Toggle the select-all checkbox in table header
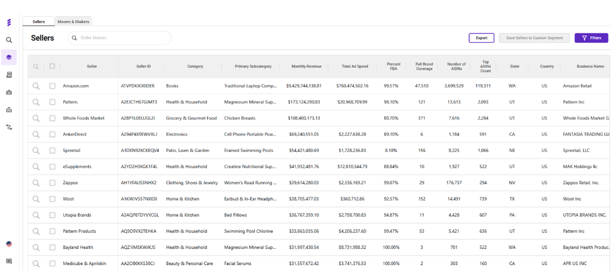 coord(53,66)
